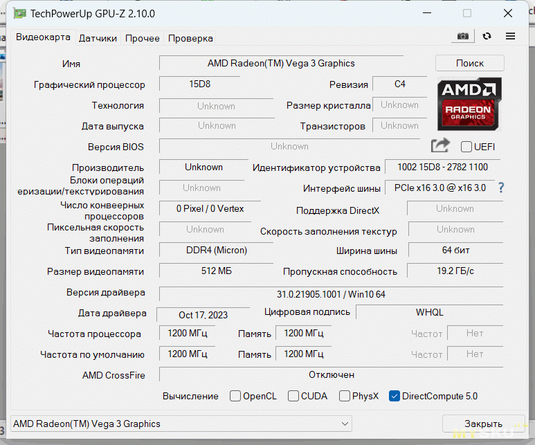
Task: Click the BIOS export share icon
Action: [x=440, y=145]
